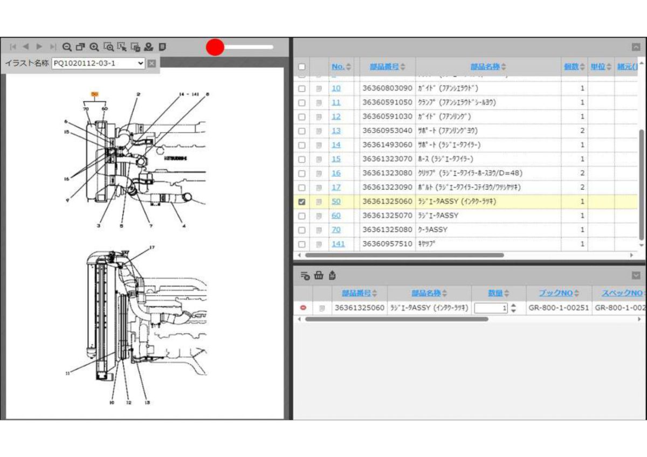Sort the cart by ブックNO column
This screenshot has height=457, width=647.
point(559,293)
